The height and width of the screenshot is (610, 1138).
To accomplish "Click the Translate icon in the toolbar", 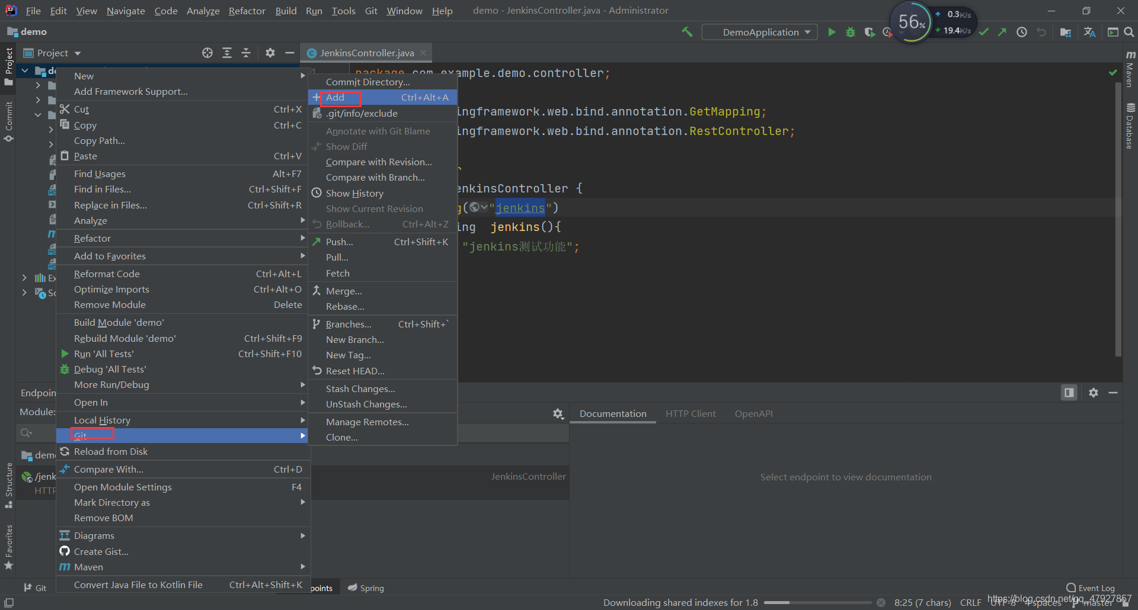I will coord(1089,32).
